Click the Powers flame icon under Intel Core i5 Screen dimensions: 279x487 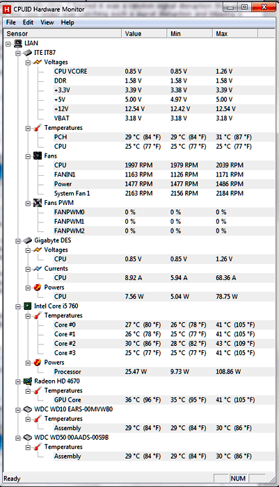(38, 363)
